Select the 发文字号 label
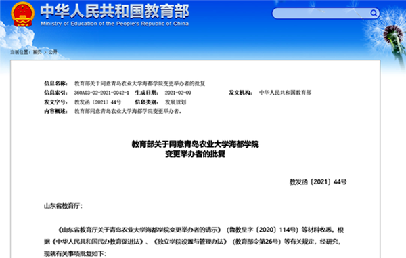The height and width of the screenshot is (258, 406). [55, 102]
